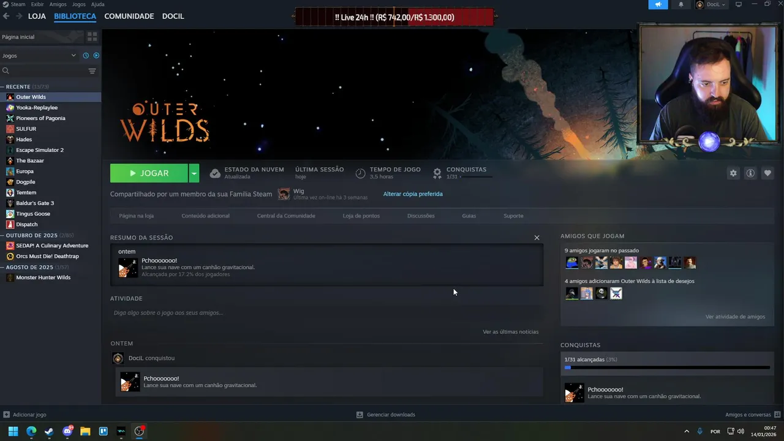Show Outer Wilds game info icon
This screenshot has width=784, height=441.
[750, 173]
